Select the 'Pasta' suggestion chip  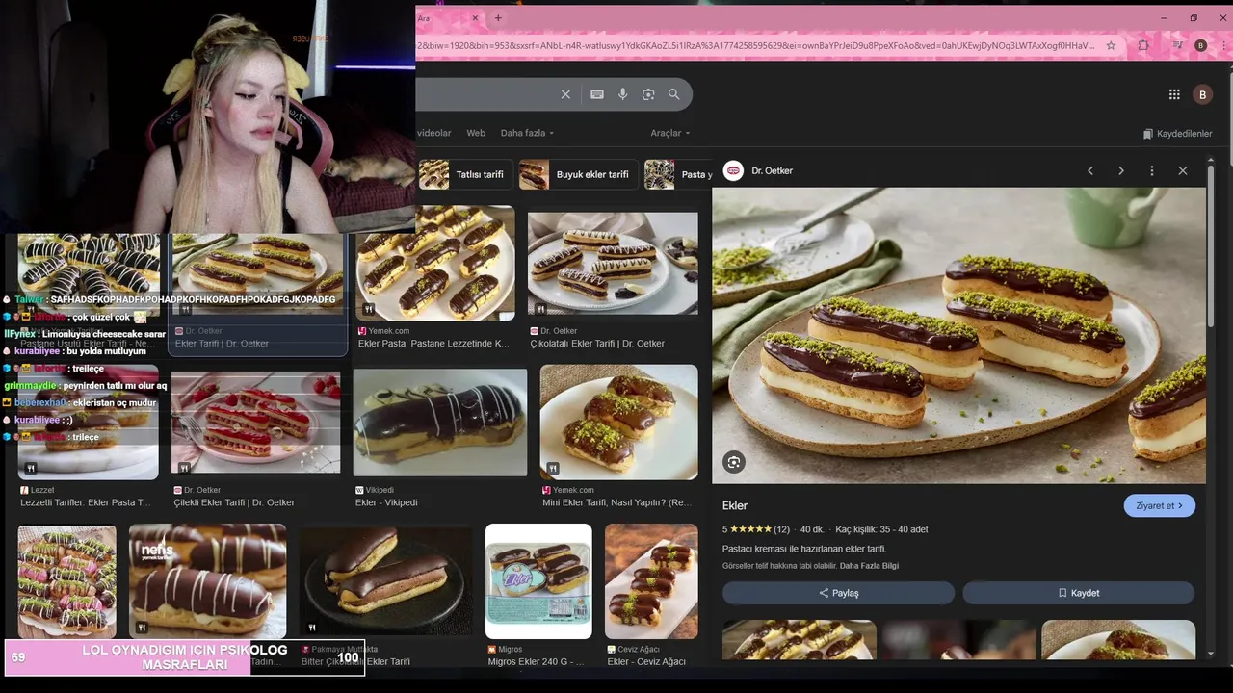(678, 174)
